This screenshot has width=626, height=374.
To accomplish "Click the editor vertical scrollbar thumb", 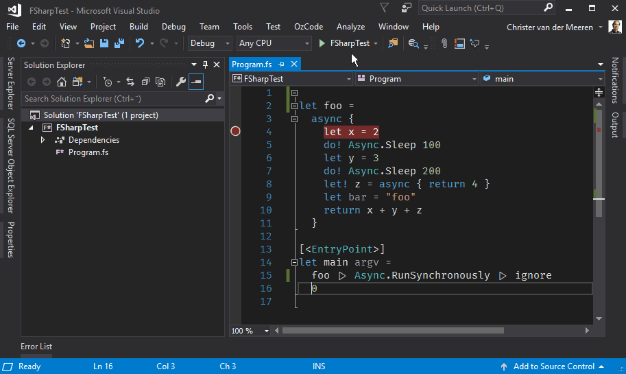I will pos(599,162).
